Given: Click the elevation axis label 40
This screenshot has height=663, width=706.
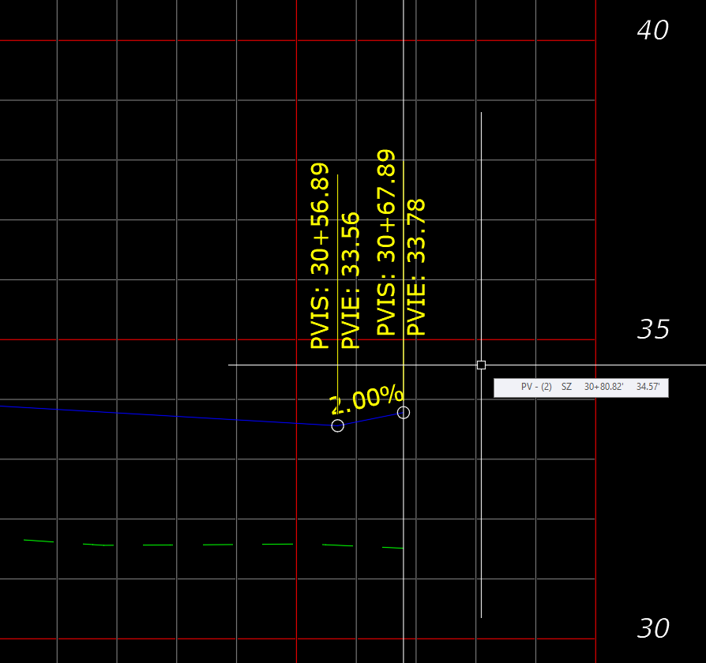Looking at the screenshot, I should tap(652, 30).
